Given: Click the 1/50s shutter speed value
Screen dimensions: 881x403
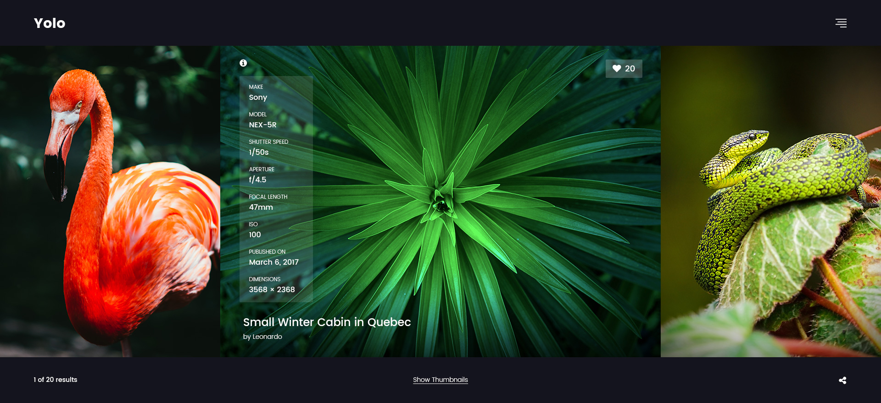Looking at the screenshot, I should tap(259, 152).
